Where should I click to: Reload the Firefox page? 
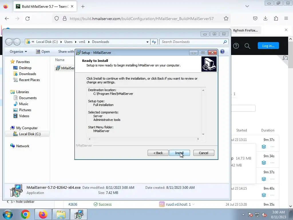27,19
